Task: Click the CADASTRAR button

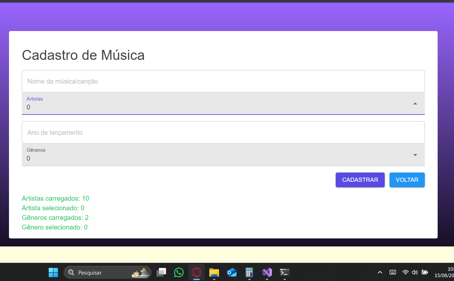Action: tap(360, 180)
